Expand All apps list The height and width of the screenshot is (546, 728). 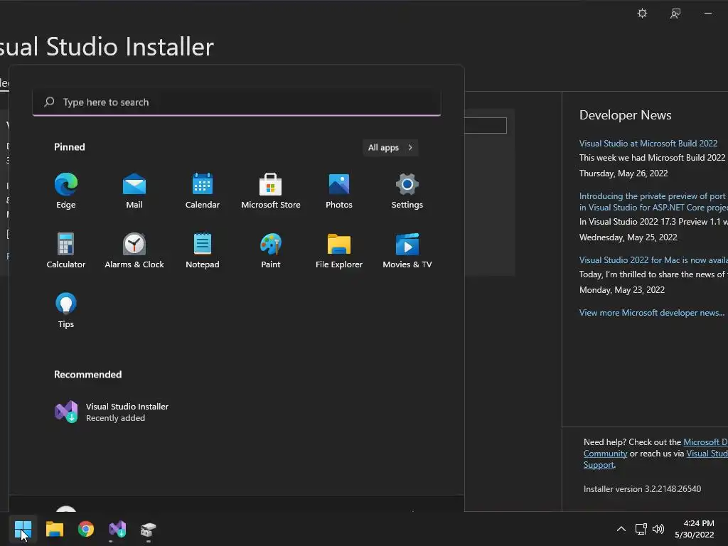pyautogui.click(x=390, y=148)
